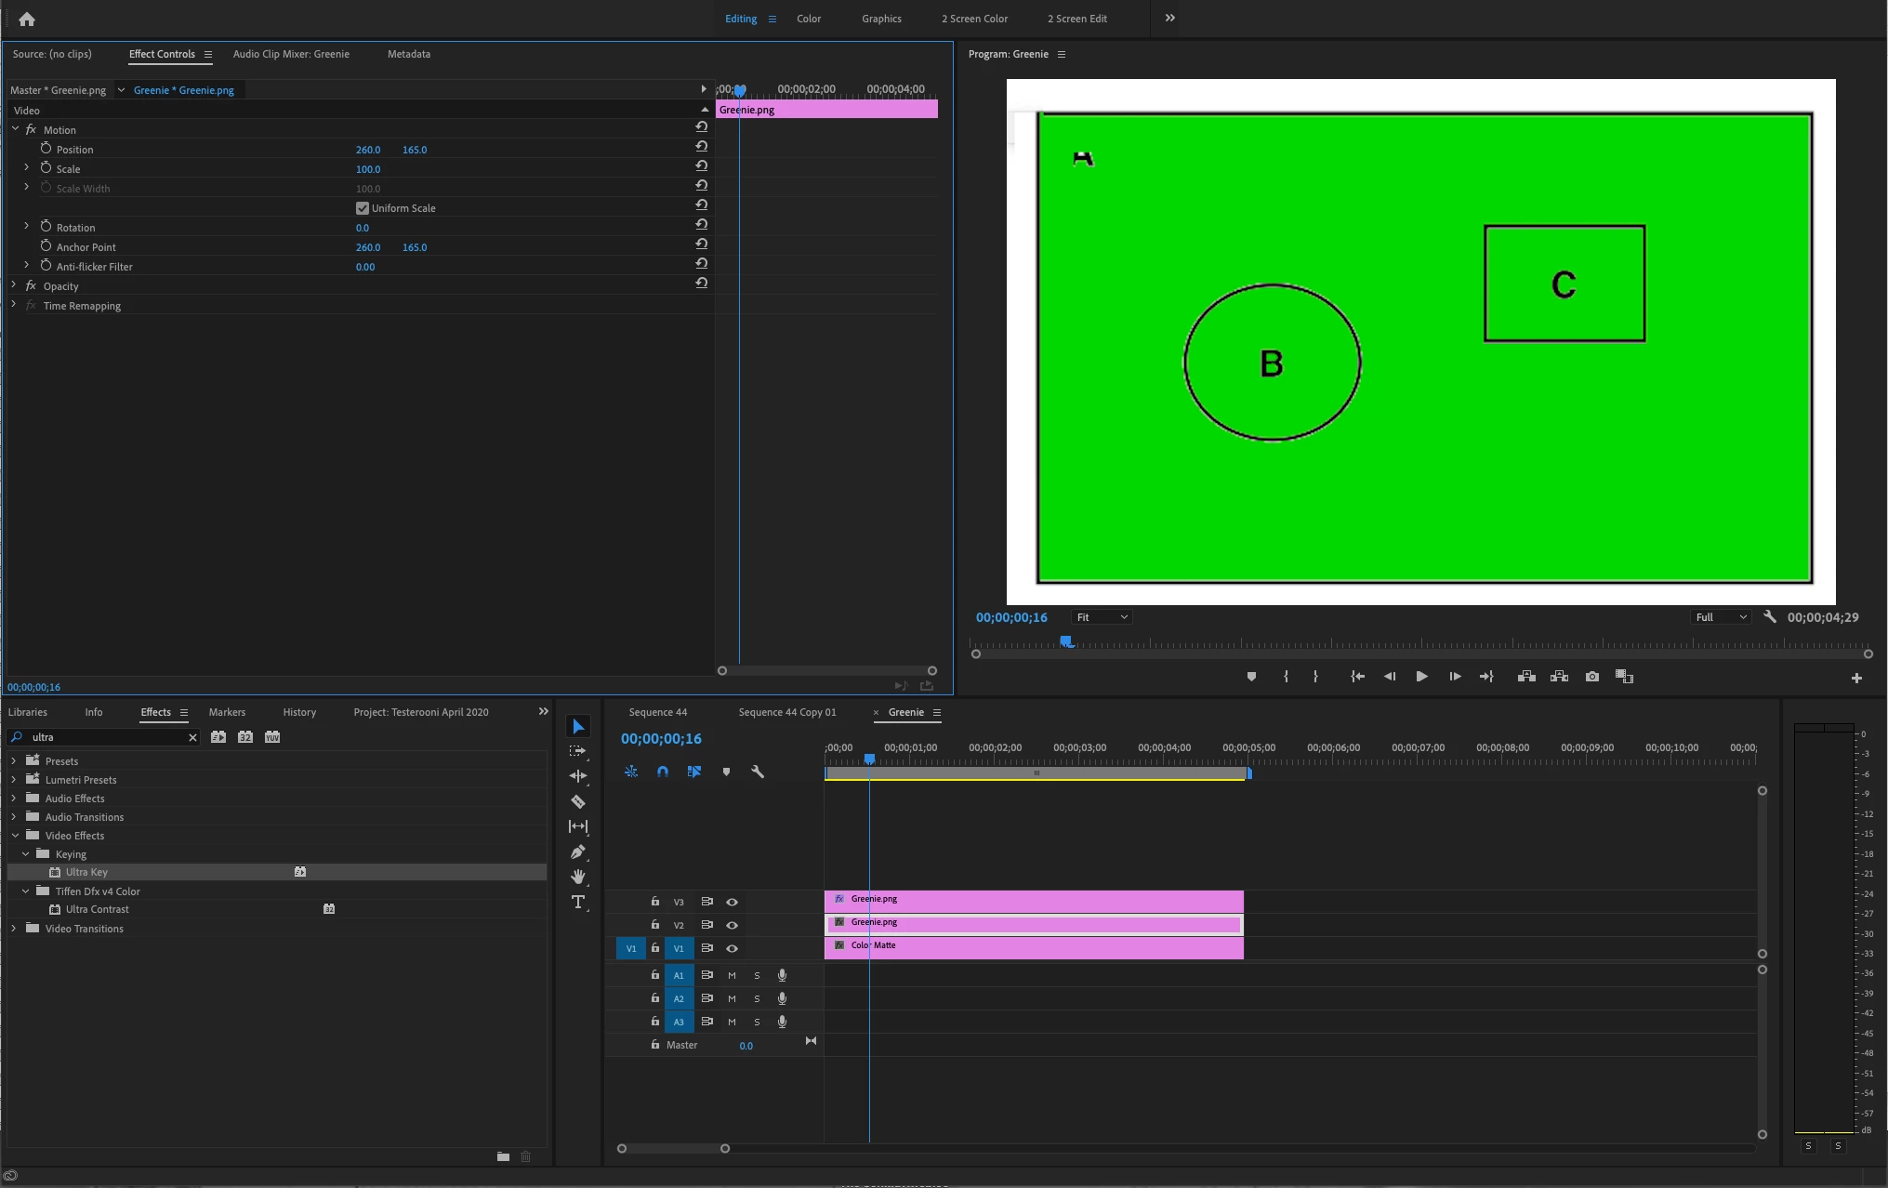
Task: Open the Fit zoom level dropdown
Action: click(1102, 617)
